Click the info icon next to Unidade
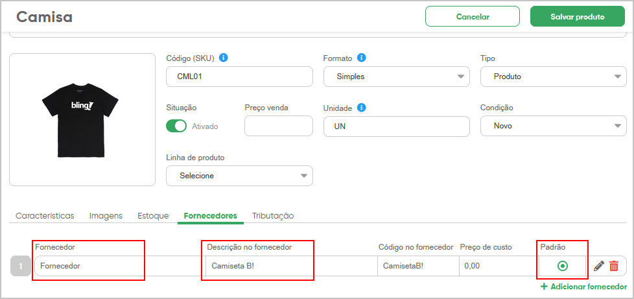634x299 pixels. pyautogui.click(x=362, y=108)
